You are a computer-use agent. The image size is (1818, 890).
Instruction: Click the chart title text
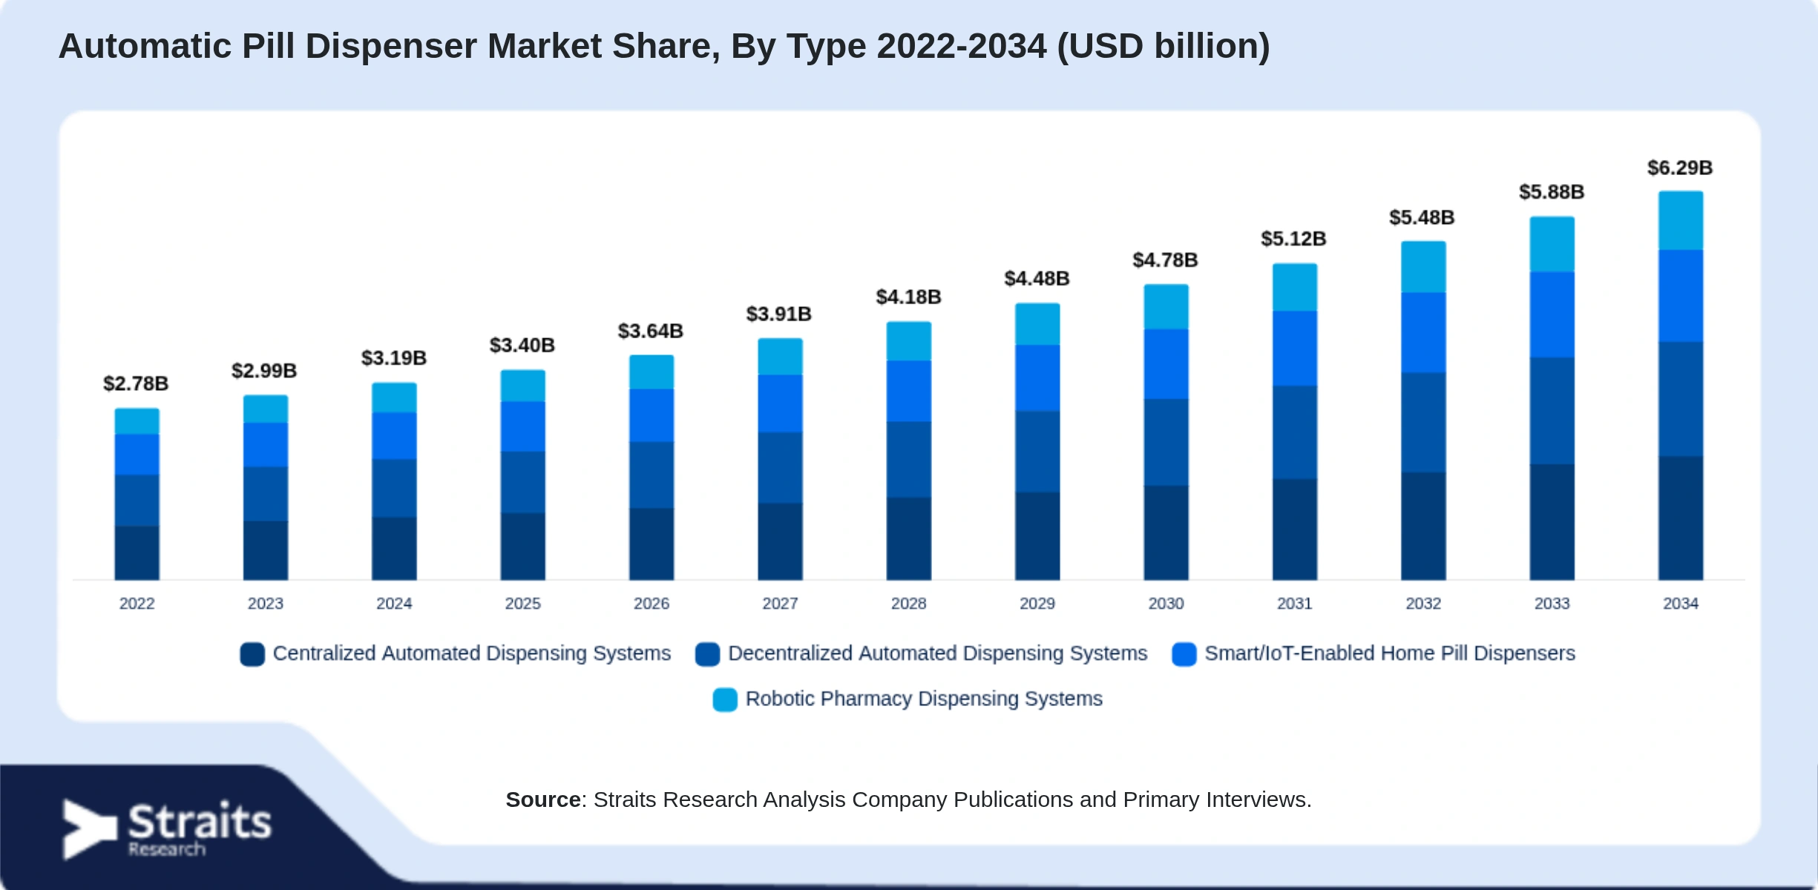(664, 46)
